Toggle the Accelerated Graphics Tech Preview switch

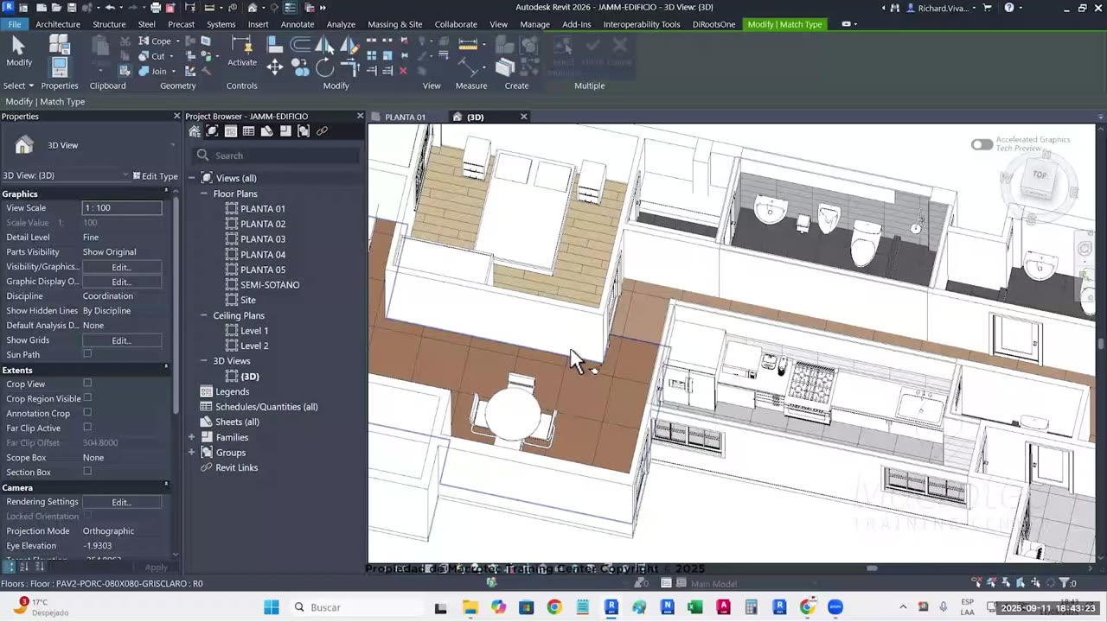[x=982, y=144]
